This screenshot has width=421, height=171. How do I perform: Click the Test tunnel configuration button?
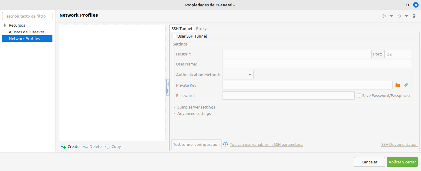196,145
